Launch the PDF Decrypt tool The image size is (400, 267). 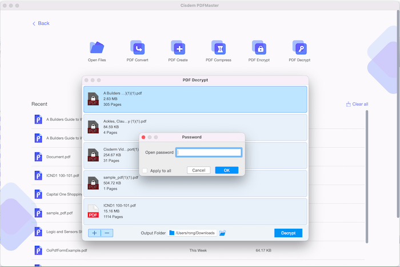(x=299, y=51)
